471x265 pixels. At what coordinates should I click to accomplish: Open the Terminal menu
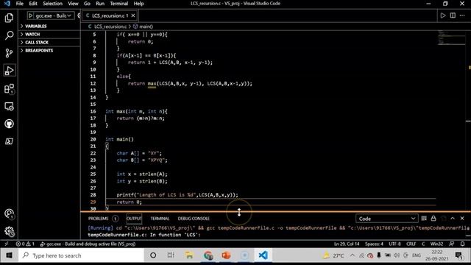tap(119, 4)
